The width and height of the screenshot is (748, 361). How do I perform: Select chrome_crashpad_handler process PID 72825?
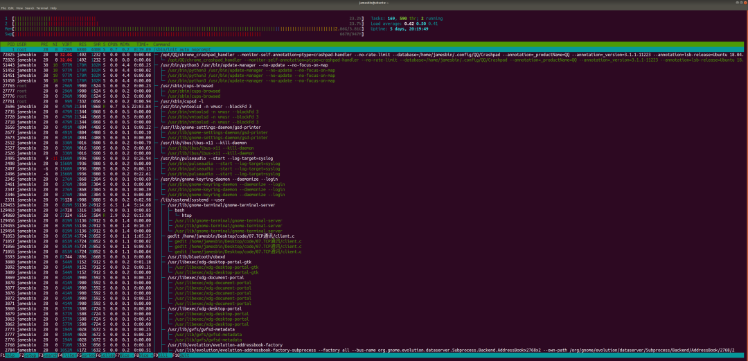(374, 55)
